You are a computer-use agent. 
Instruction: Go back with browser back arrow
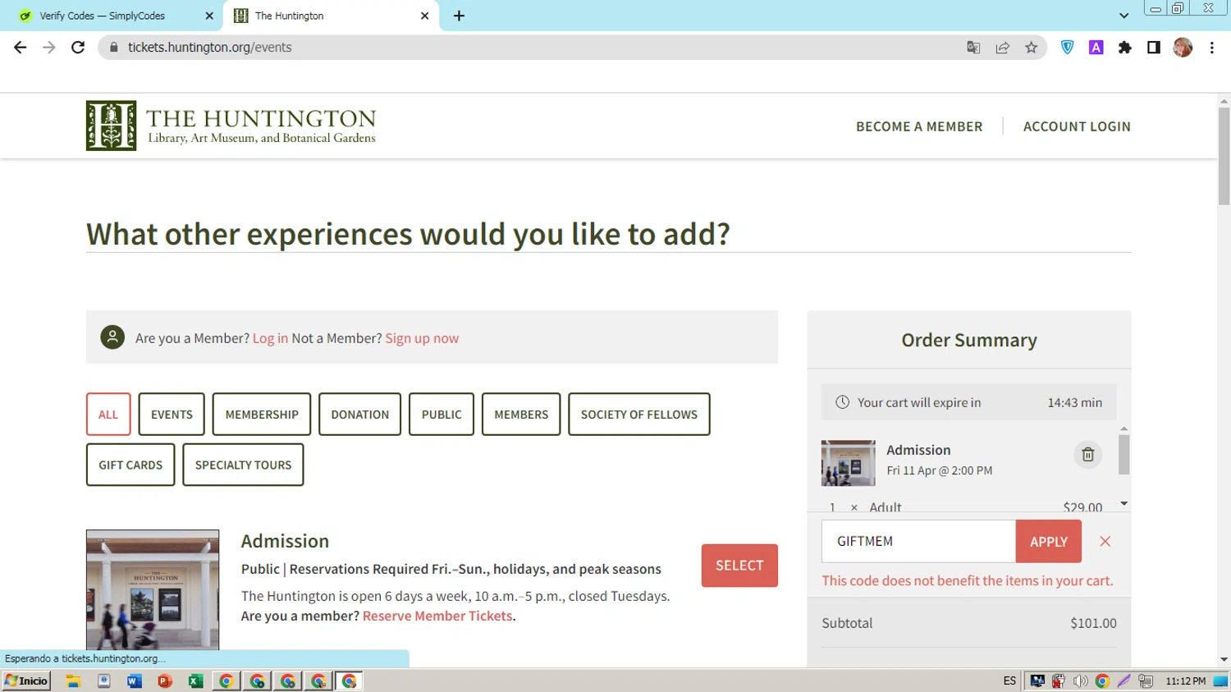(21, 48)
